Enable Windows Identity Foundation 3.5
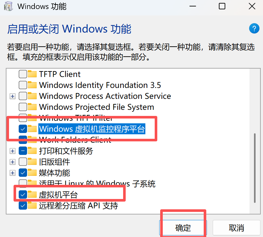The image size is (263, 237). pyautogui.click(x=23, y=85)
